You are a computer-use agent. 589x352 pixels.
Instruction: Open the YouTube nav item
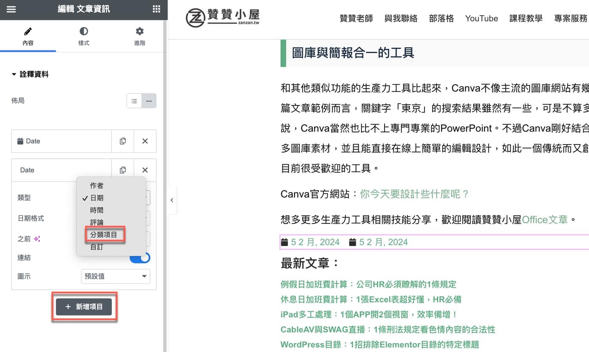(x=481, y=18)
